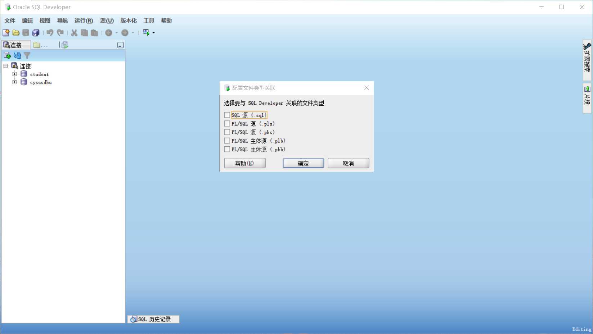Click the sysasdba database cylinder icon
593x334 pixels.
[x=24, y=82]
